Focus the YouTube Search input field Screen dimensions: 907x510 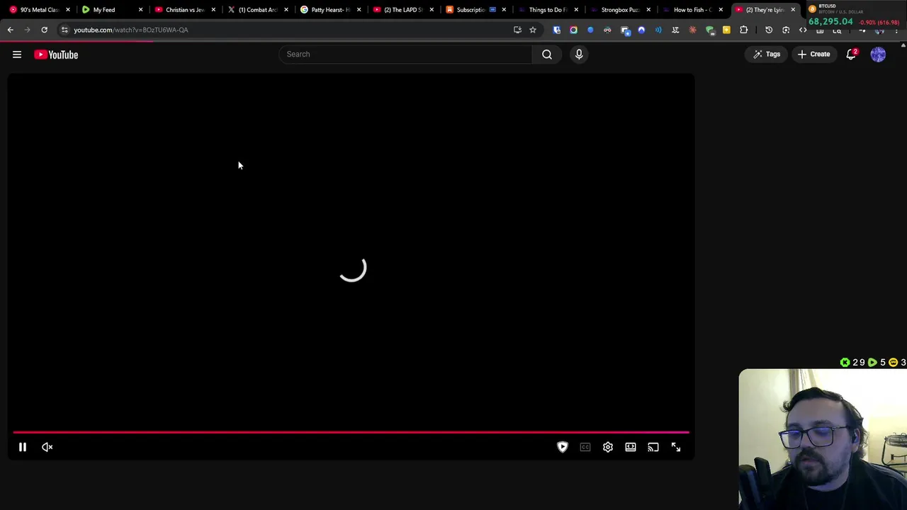(405, 54)
